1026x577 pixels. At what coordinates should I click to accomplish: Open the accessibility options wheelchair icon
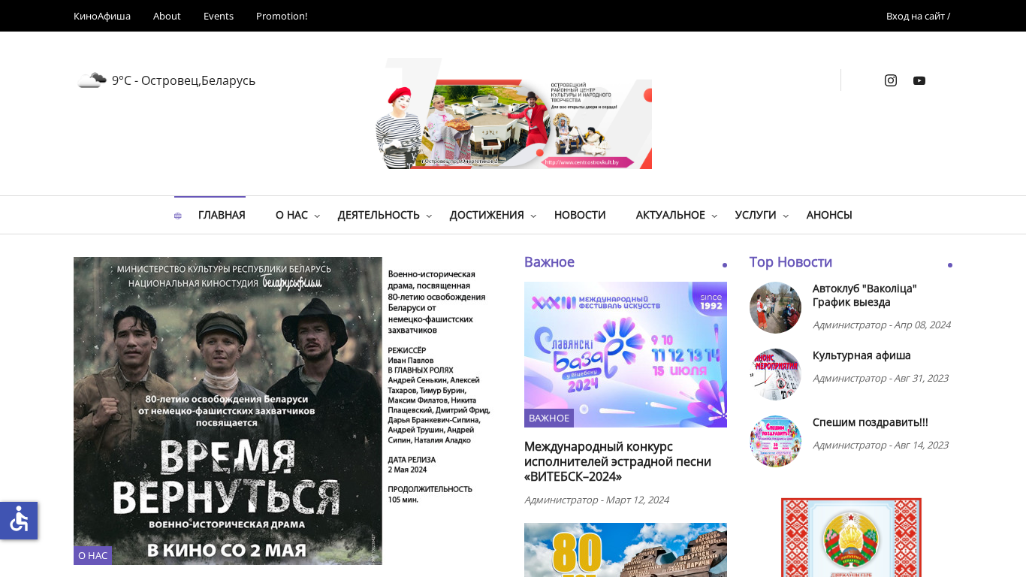point(19,520)
